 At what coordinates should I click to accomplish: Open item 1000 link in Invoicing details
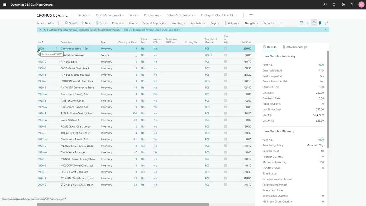coord(321,65)
